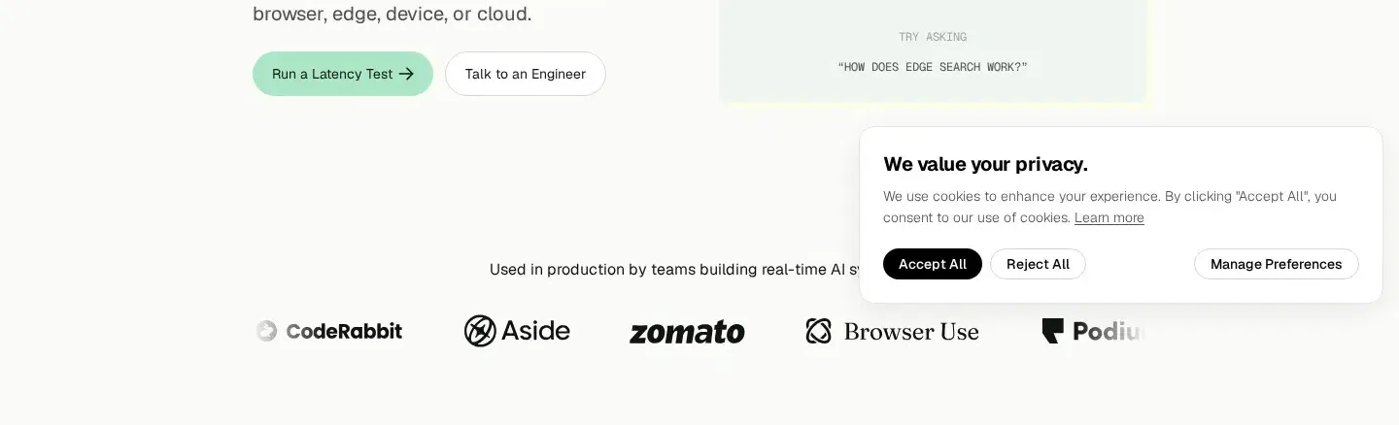This screenshot has width=1399, height=425.
Task: Click the Browser Use wordmark text
Action: [911, 332]
